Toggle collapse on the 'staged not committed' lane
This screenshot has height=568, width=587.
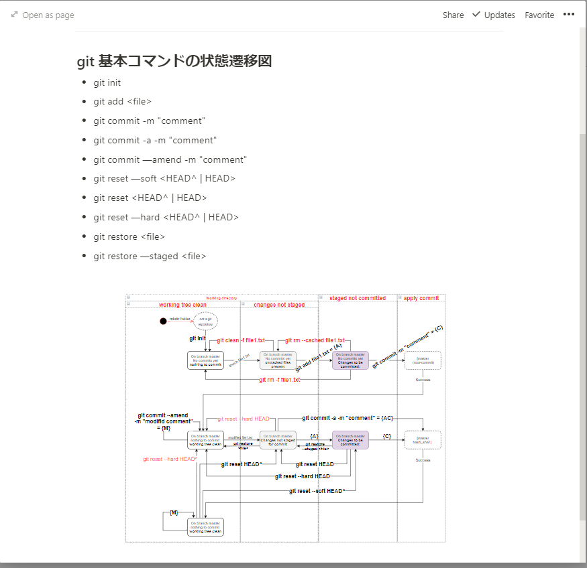(323, 297)
